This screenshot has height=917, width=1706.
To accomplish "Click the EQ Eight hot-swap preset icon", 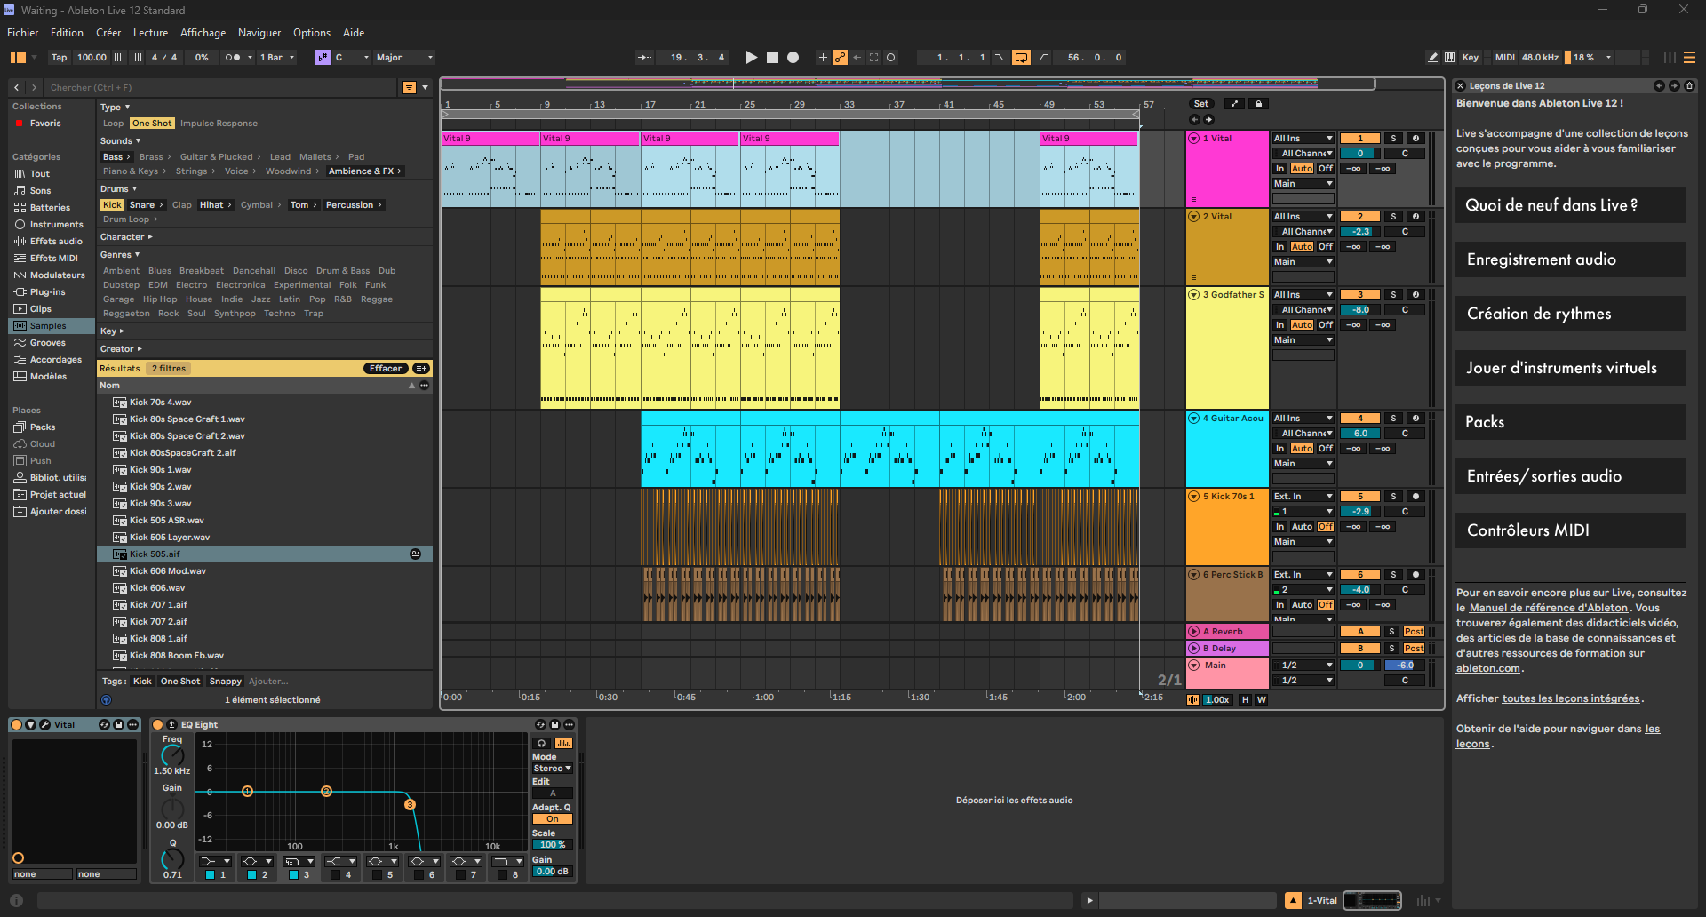I will pos(540,725).
